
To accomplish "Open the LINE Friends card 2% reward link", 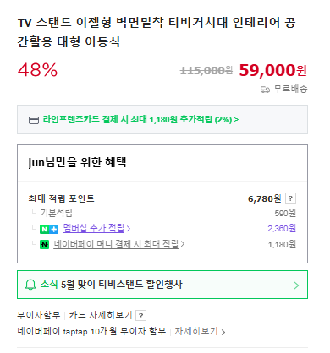I will click(140, 120).
